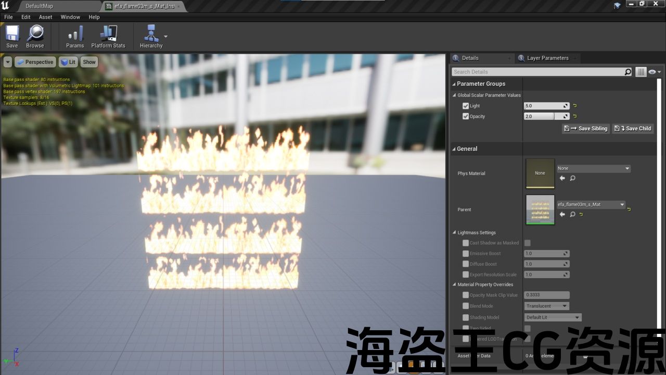Screen dimensions: 666x375
Task: Click the Save Child button
Action: (x=633, y=129)
